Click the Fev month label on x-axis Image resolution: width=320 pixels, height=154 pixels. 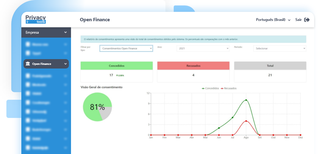click(x=165, y=138)
